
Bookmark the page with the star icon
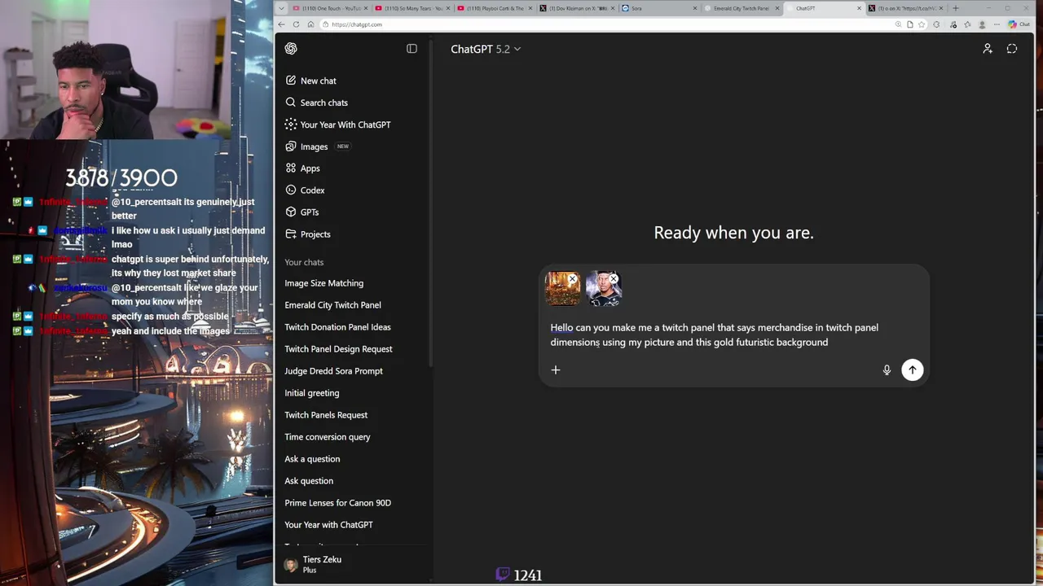(x=922, y=24)
